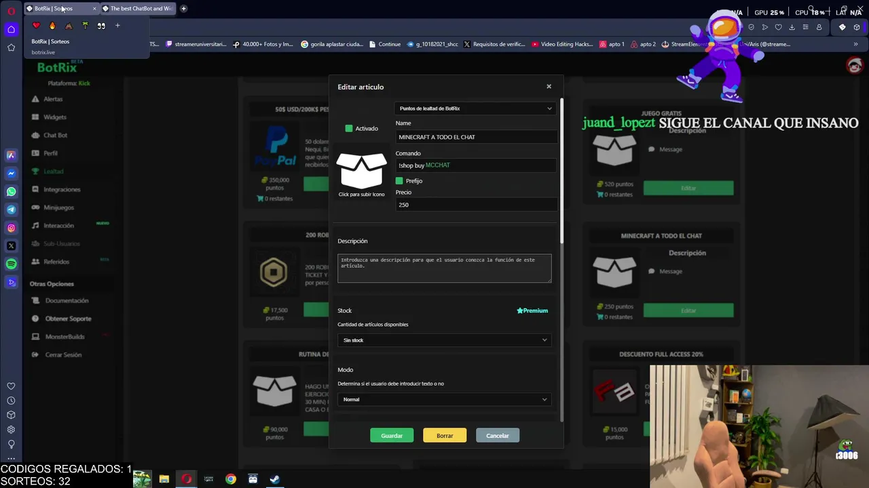Open the easy setup sliders icon
The image size is (869, 488).
805,27
